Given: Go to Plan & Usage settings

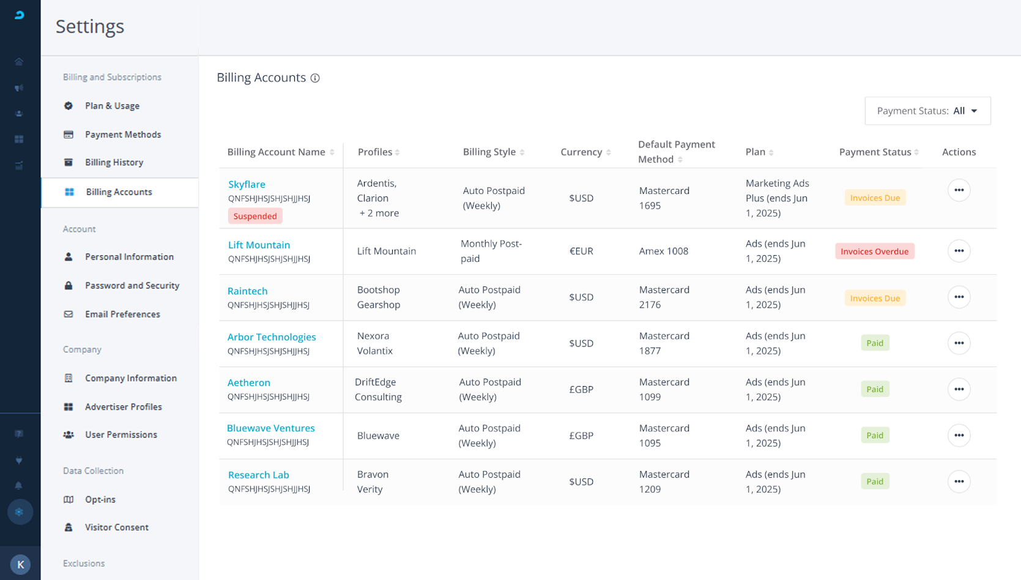Looking at the screenshot, I should (112, 106).
